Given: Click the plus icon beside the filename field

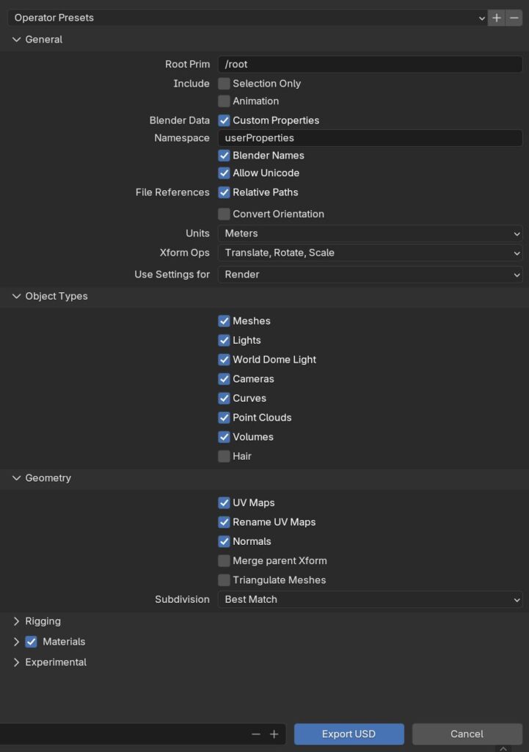Looking at the screenshot, I should coord(274,734).
